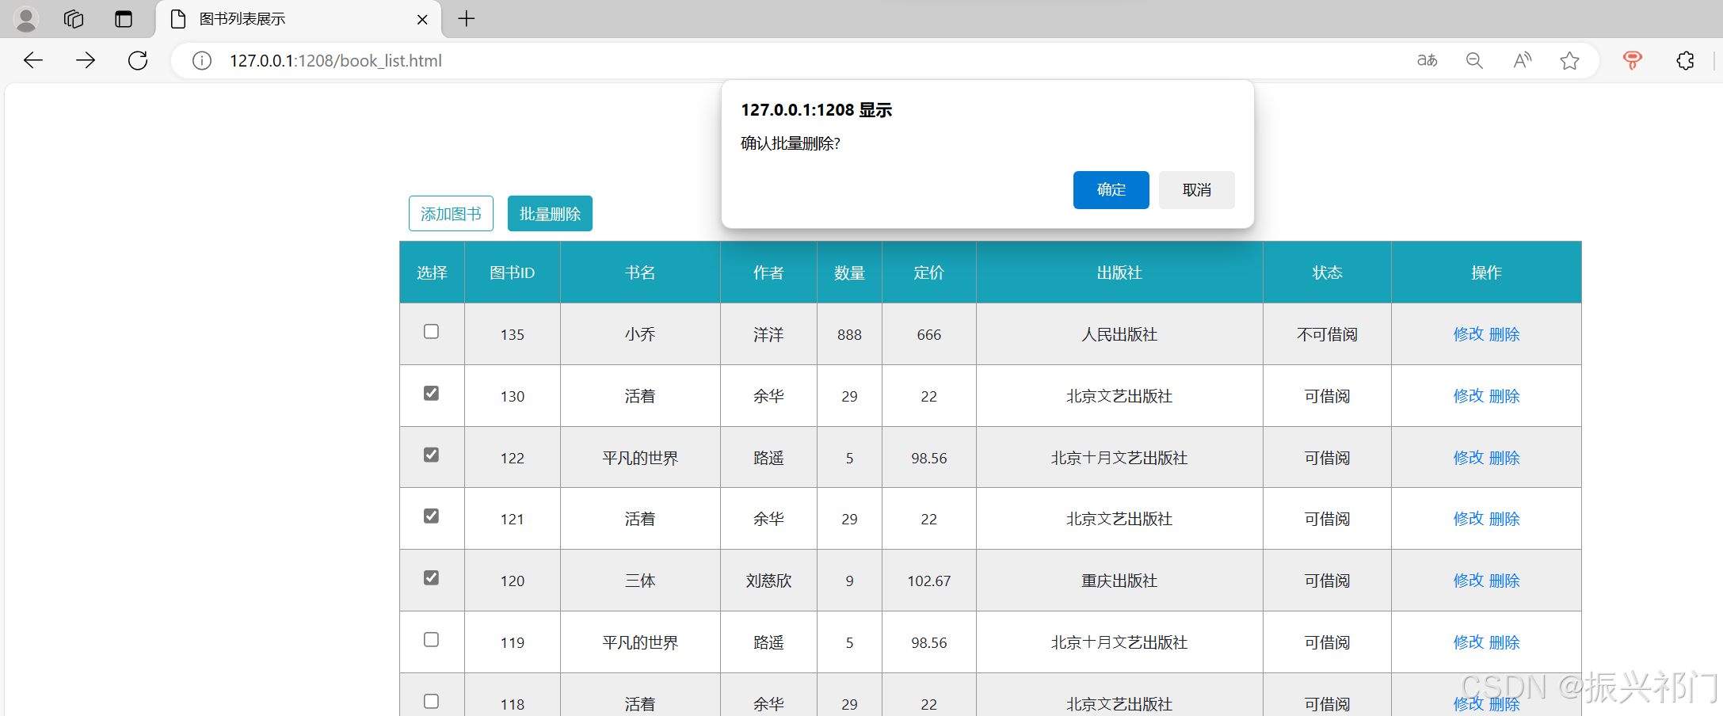Screen dimensions: 1723x716
Task: Go forward to next page
Action: [86, 60]
